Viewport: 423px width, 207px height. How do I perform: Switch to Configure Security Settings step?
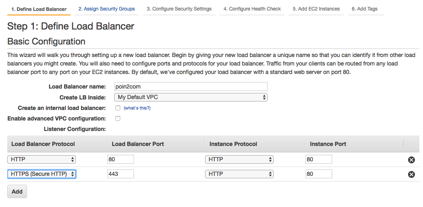pos(179,9)
